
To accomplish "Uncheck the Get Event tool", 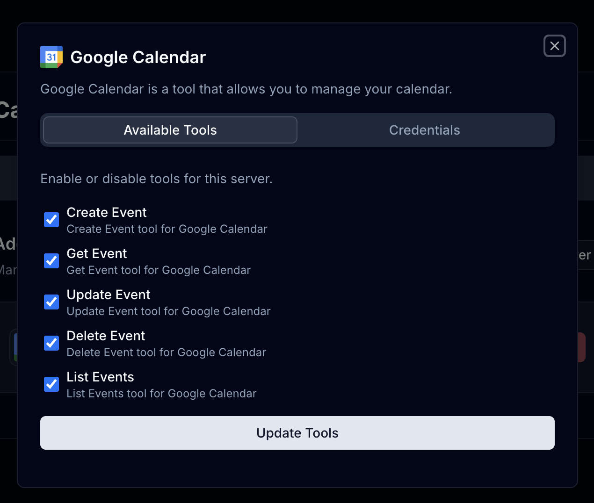I will 51,261.
